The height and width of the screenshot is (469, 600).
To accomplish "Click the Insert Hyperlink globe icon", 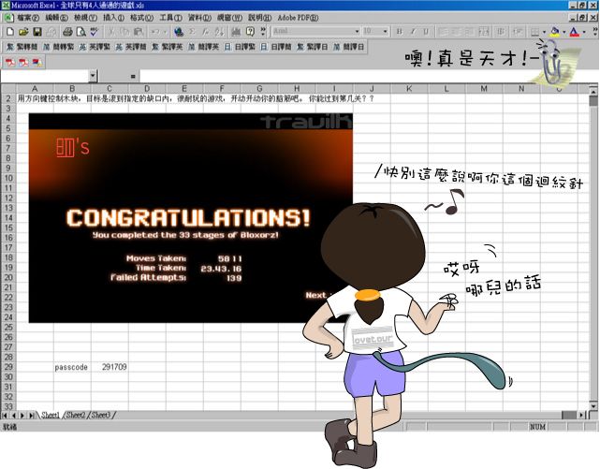I will (179, 32).
